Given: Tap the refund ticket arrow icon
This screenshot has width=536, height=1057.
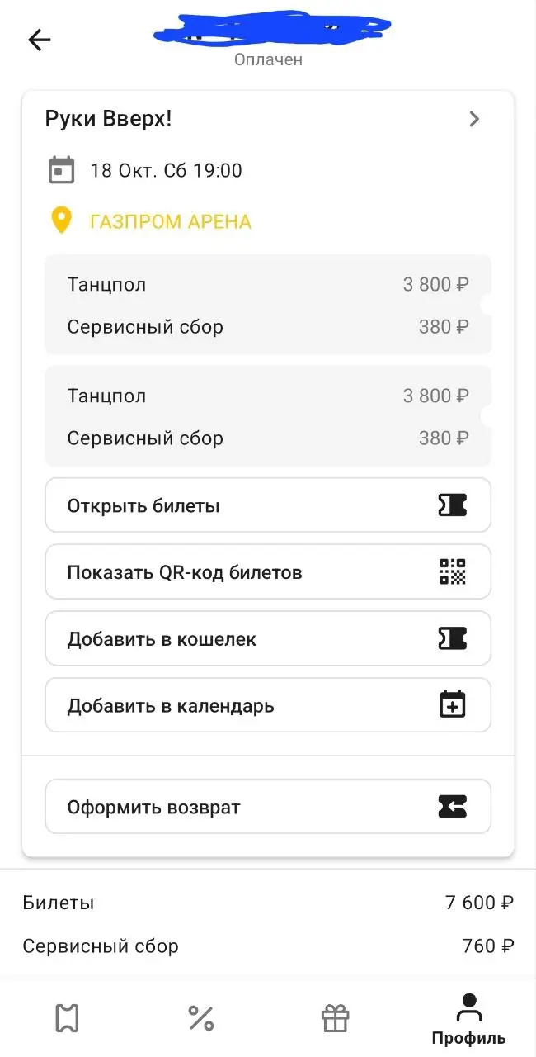Looking at the screenshot, I should click(x=452, y=806).
